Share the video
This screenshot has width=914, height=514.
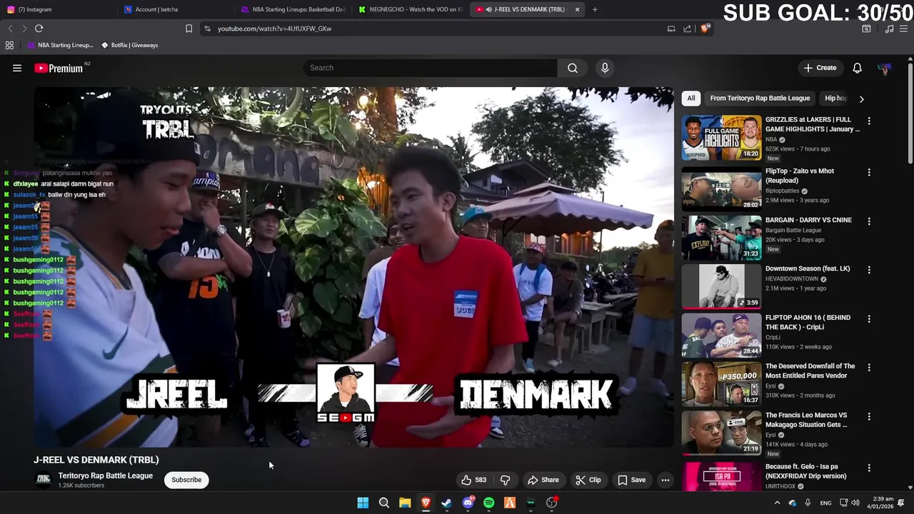click(x=543, y=480)
